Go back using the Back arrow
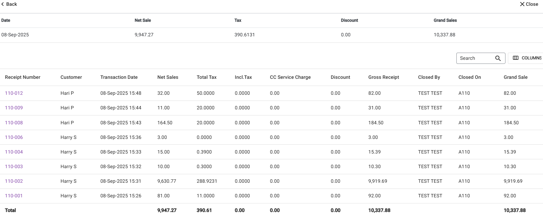The width and height of the screenshot is (543, 215). [9, 4]
